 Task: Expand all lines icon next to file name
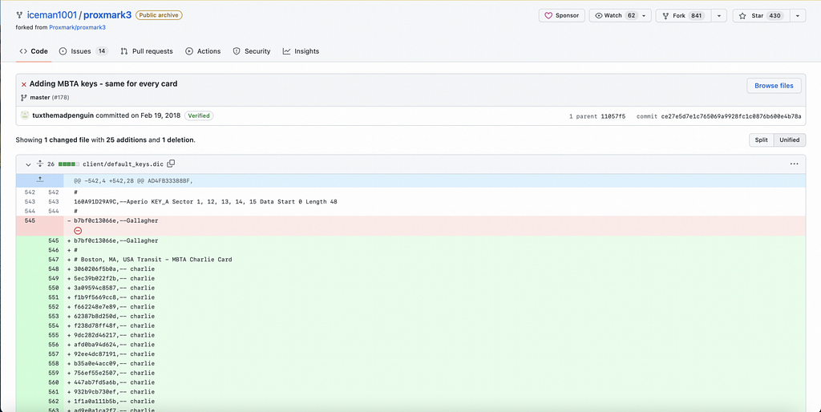pos(40,164)
